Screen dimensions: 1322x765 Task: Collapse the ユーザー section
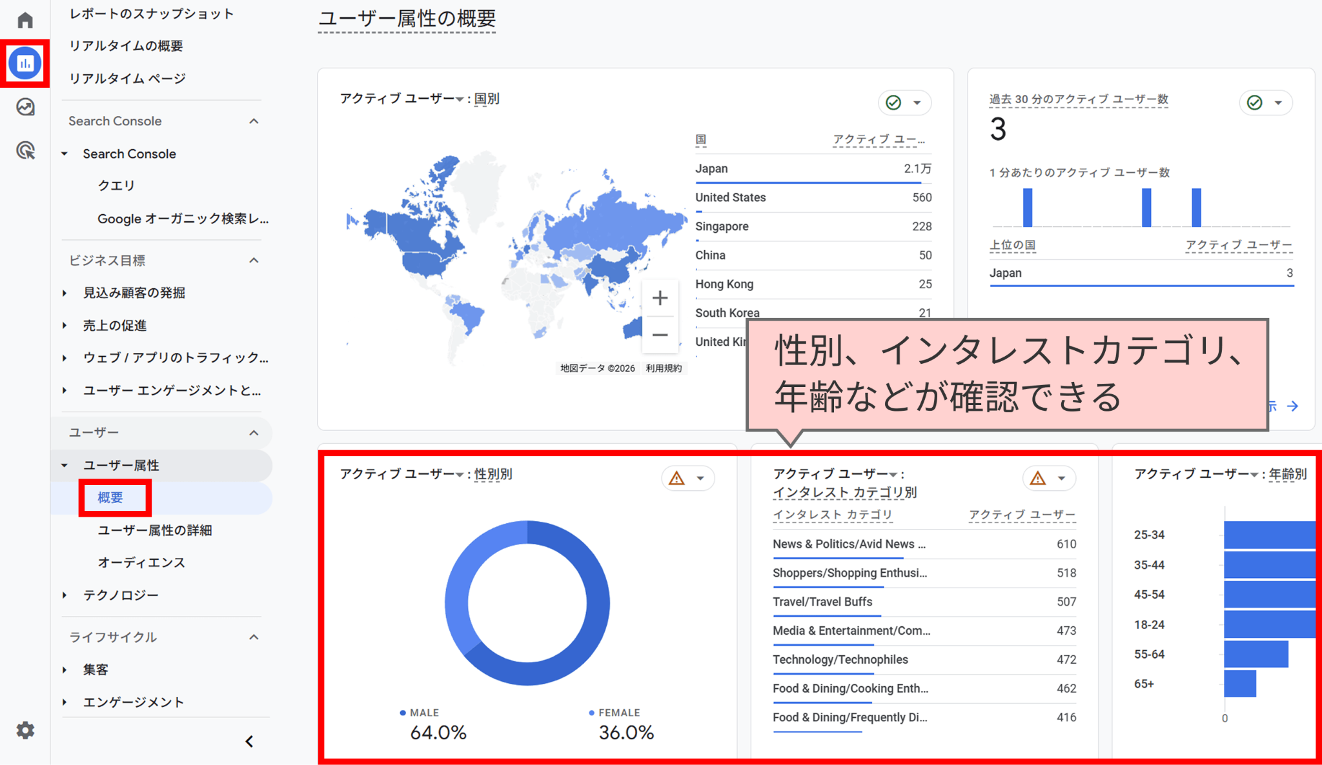point(254,433)
